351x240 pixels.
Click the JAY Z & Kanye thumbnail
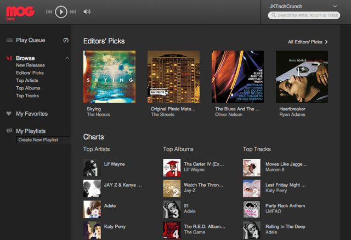(x=92, y=188)
